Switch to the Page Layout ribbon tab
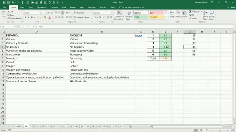Image resolution: width=236 pixels, height=132 pixels. coord(42,7)
